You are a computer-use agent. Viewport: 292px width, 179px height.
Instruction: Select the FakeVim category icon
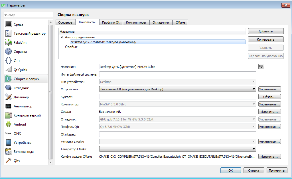pyautogui.click(x=9, y=43)
